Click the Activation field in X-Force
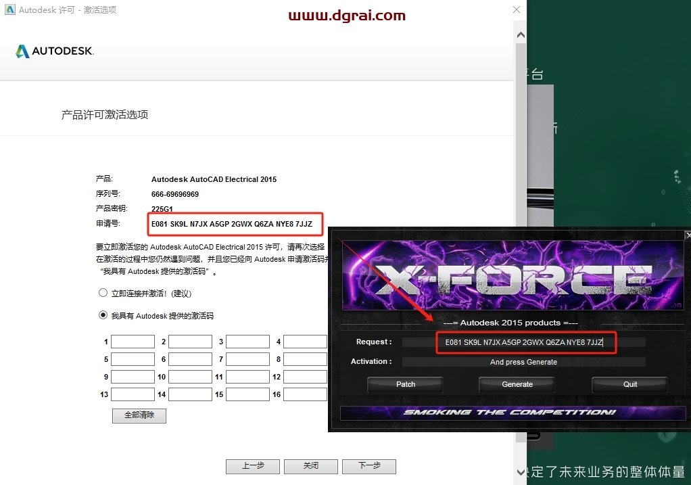 (524, 362)
